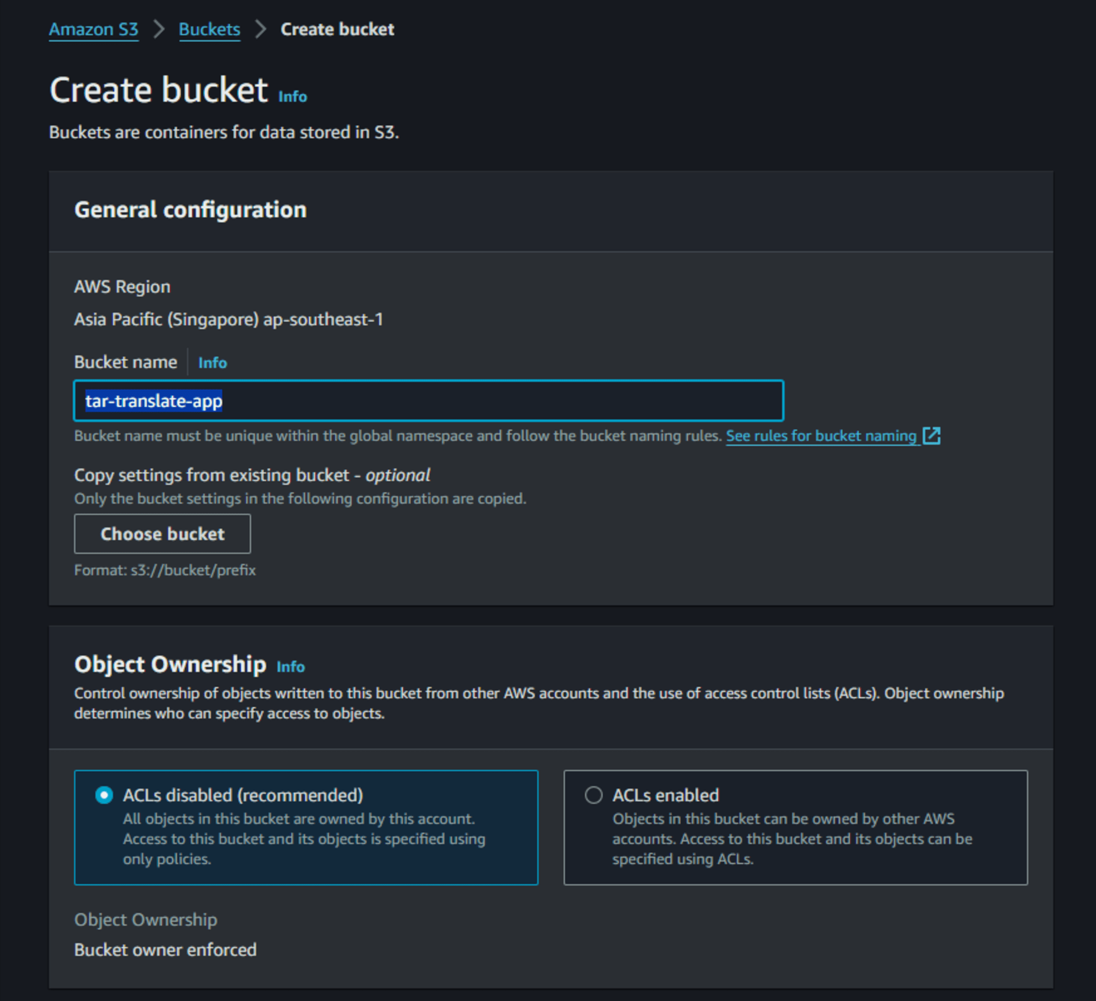
Task: Open Info link beside Bucket name
Action: pyautogui.click(x=212, y=363)
